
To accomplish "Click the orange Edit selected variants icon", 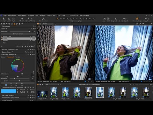I will pyautogui.click(x=137, y=19).
